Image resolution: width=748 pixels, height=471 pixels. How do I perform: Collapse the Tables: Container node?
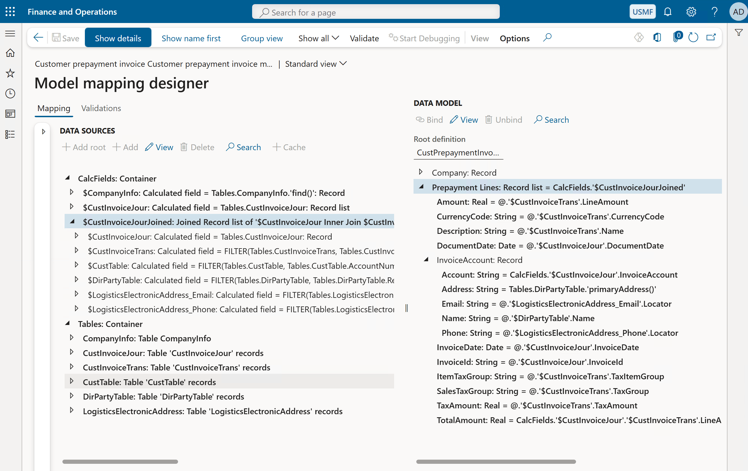pyautogui.click(x=67, y=323)
